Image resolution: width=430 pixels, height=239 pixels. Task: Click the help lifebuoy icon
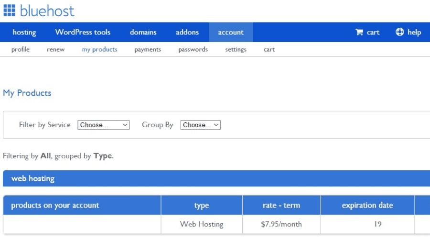[399, 32]
